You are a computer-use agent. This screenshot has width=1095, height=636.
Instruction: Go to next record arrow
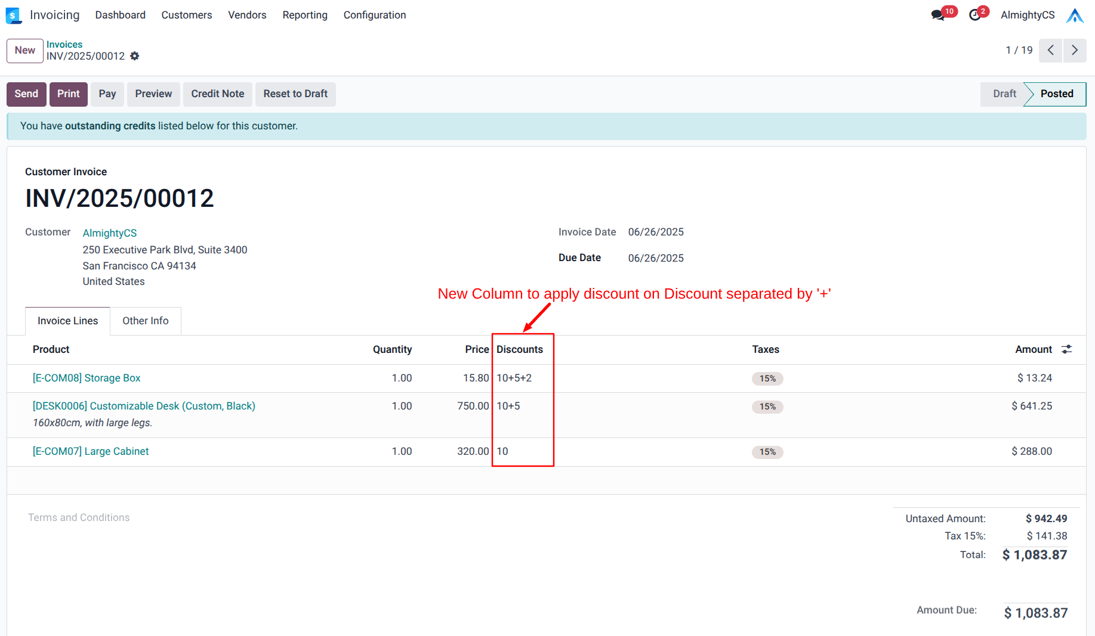click(1075, 50)
